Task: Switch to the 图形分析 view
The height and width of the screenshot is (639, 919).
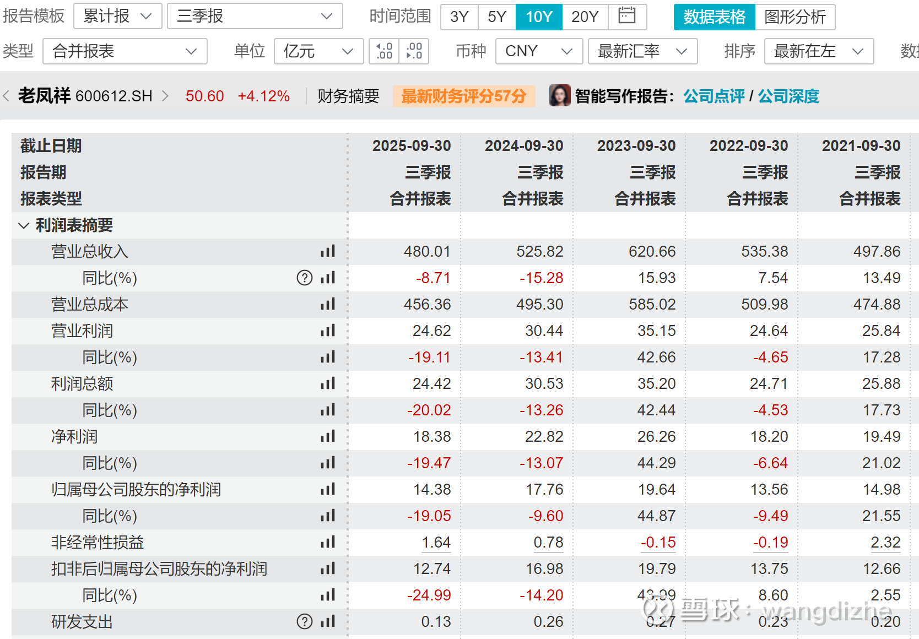Action: click(x=795, y=17)
